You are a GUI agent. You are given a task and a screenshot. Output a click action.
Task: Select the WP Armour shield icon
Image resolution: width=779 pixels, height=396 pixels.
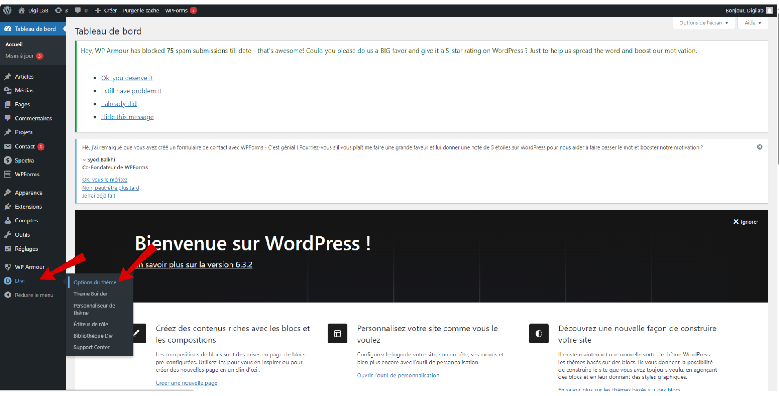click(x=8, y=267)
